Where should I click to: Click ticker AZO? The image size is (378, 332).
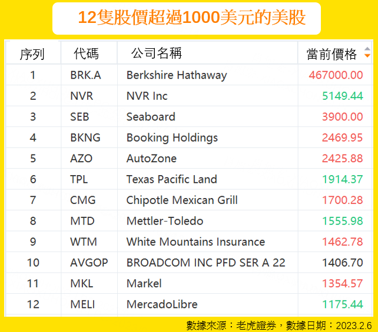coord(81,159)
